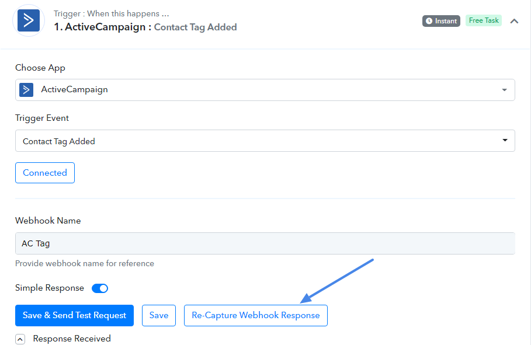Collapse the trigger step with top chevron

(514, 21)
